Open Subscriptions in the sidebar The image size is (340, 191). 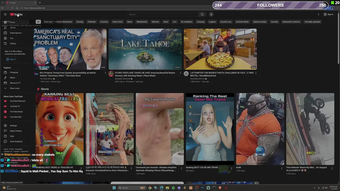(x=16, y=33)
